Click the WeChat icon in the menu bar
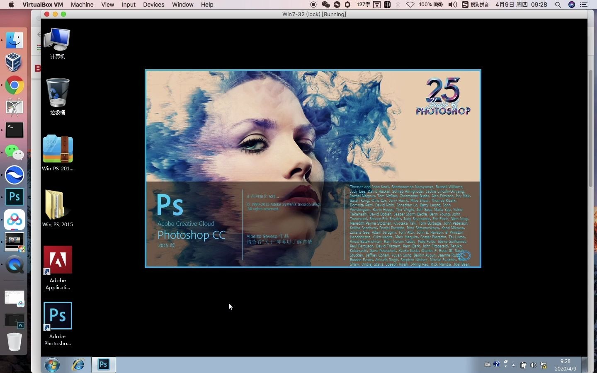Image resolution: width=597 pixels, height=373 pixels. [x=325, y=5]
